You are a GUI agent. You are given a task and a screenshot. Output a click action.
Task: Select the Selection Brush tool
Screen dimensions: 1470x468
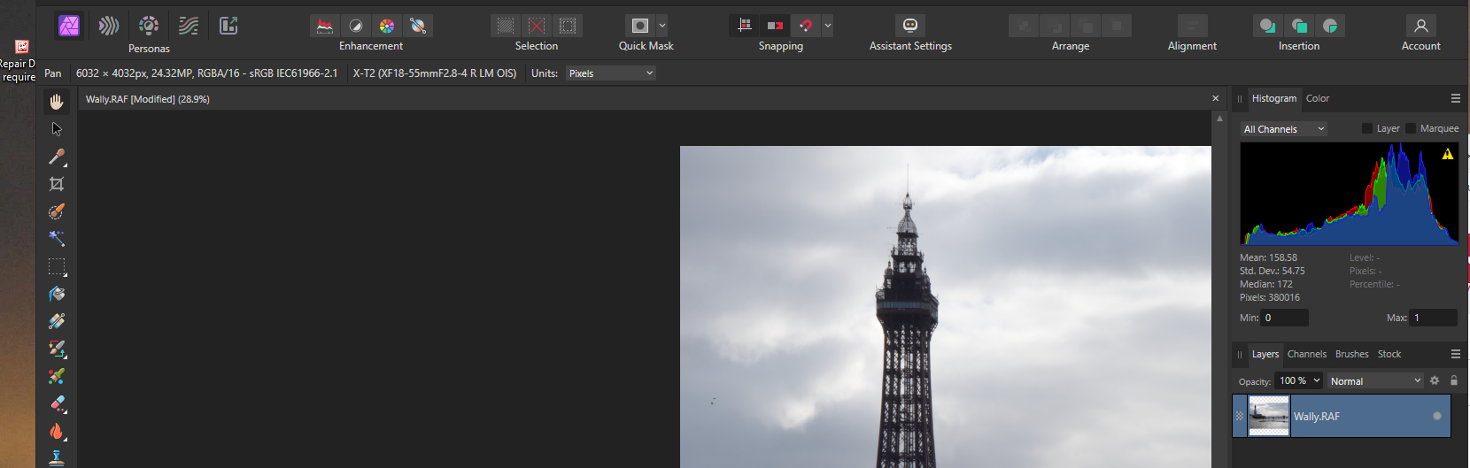pyautogui.click(x=57, y=211)
